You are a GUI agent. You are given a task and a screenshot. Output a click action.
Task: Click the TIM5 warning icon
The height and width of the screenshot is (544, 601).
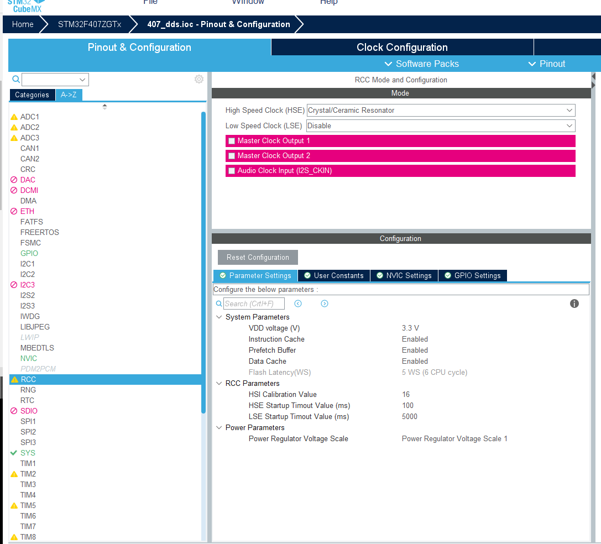coord(14,506)
